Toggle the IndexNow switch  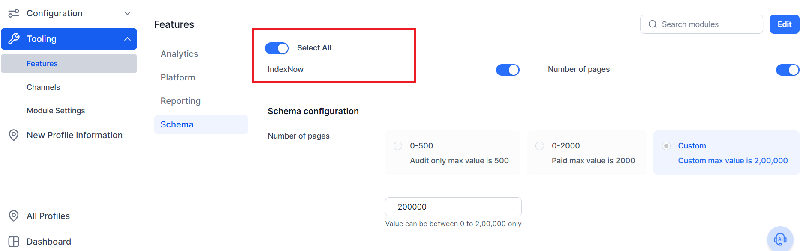pyautogui.click(x=508, y=70)
